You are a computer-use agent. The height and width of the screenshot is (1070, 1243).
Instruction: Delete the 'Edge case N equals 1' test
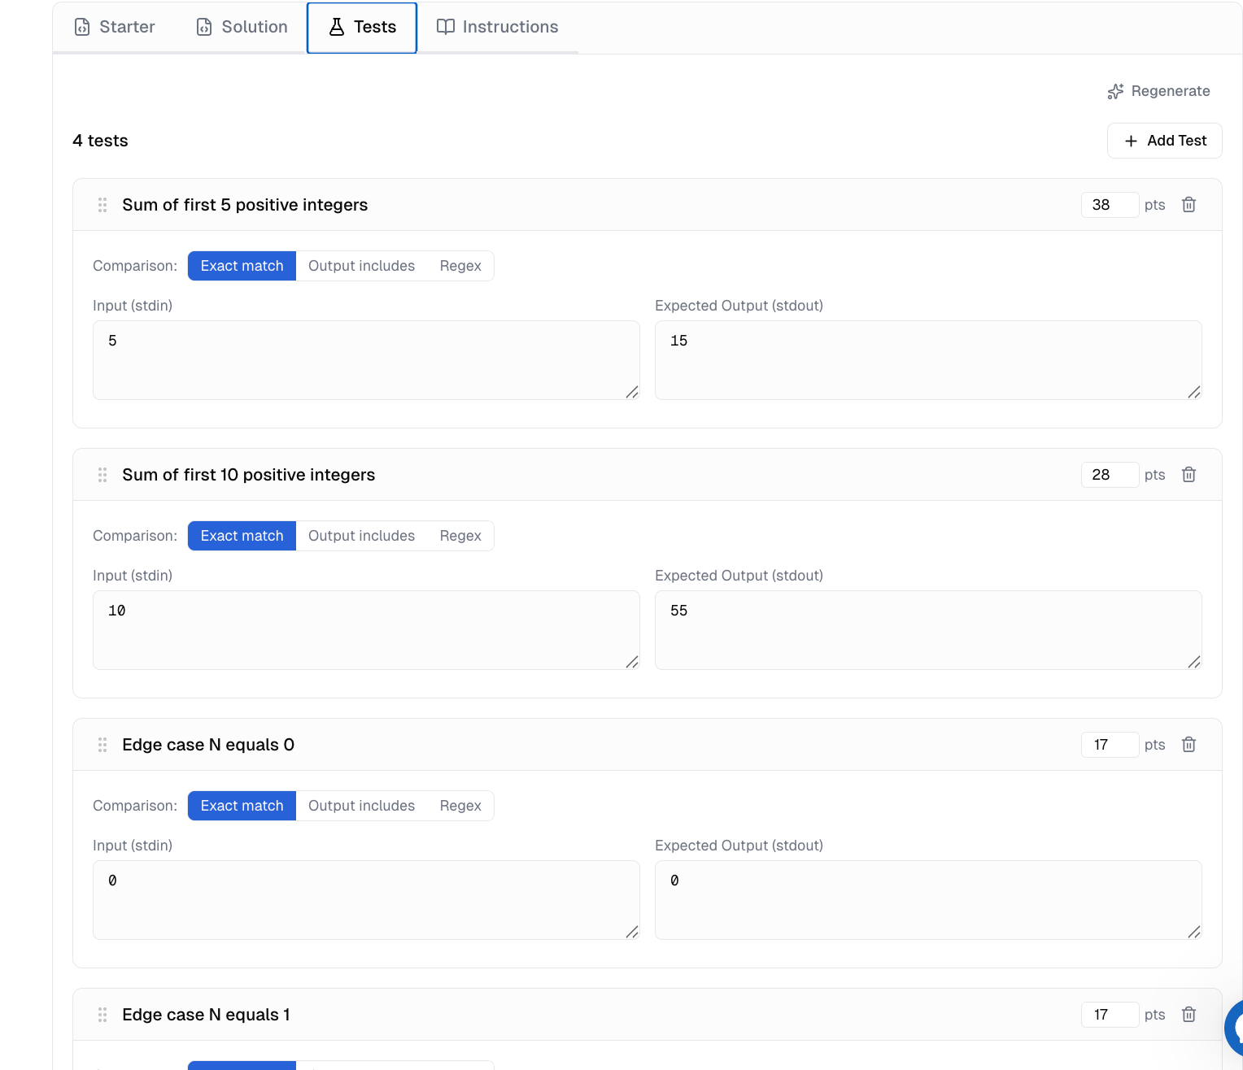point(1188,1015)
